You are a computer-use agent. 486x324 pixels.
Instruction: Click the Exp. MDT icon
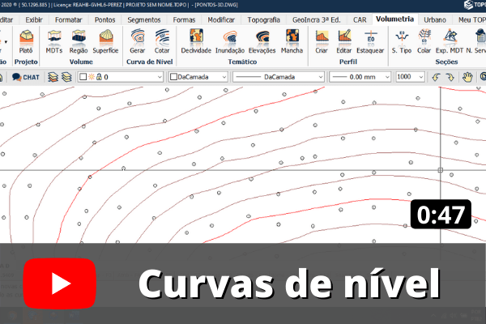[x=450, y=41]
